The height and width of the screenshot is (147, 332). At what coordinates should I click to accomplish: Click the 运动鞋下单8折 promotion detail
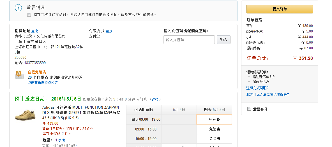[x=263, y=77]
